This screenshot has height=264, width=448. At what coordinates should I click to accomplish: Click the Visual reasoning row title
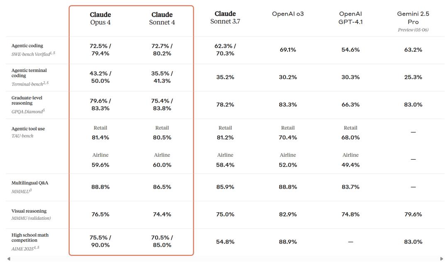[29, 211]
